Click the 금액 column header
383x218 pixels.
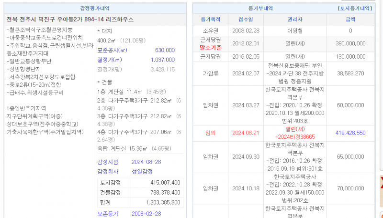(x=350, y=20)
